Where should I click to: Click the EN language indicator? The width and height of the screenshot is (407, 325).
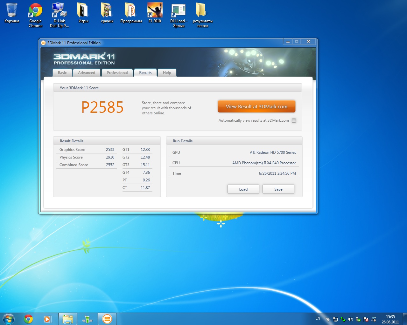click(318, 318)
